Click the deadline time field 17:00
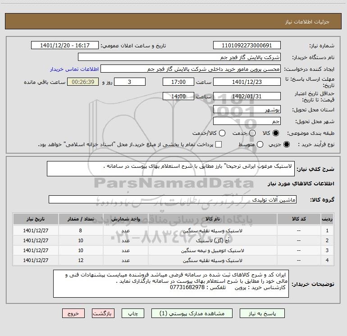The height and width of the screenshot is (336, 347). [178, 82]
